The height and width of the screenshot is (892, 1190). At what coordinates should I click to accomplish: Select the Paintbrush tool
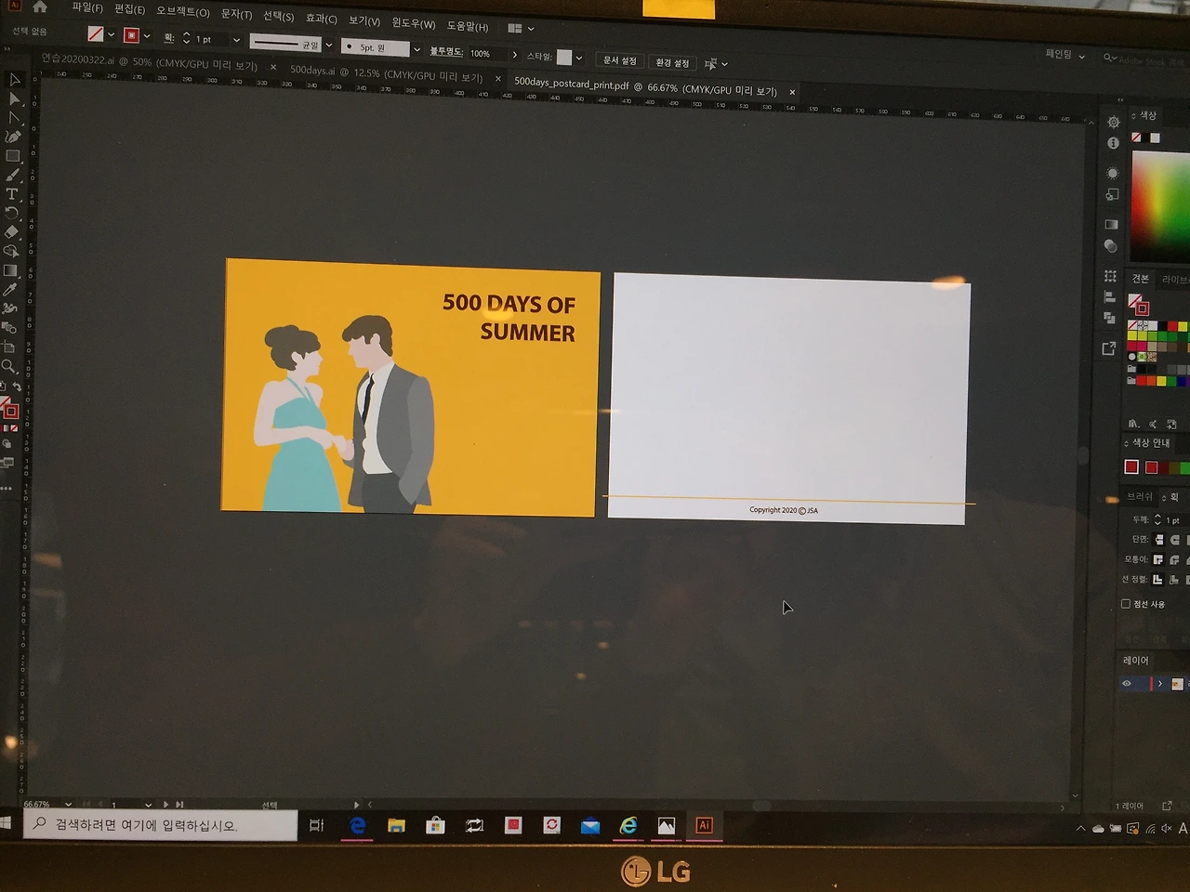pyautogui.click(x=13, y=175)
